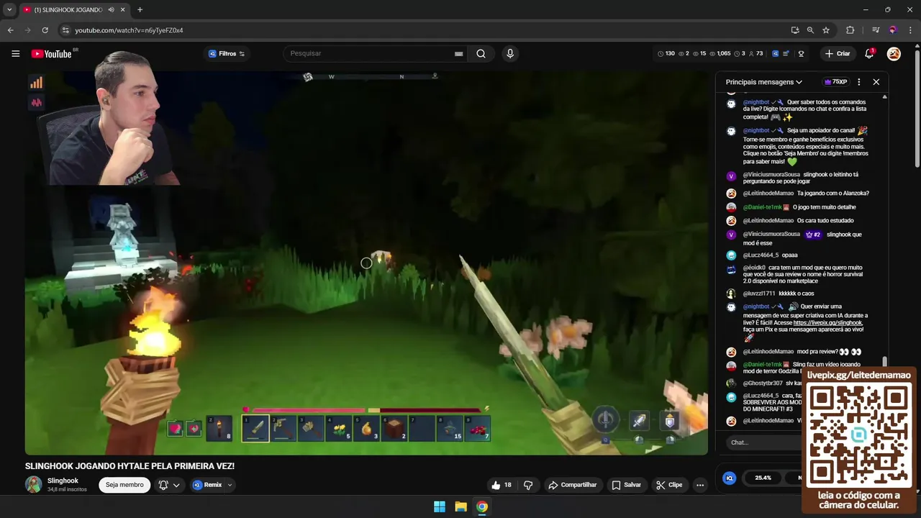
Task: Mute the tab via speaker icon
Action: pyautogui.click(x=111, y=10)
